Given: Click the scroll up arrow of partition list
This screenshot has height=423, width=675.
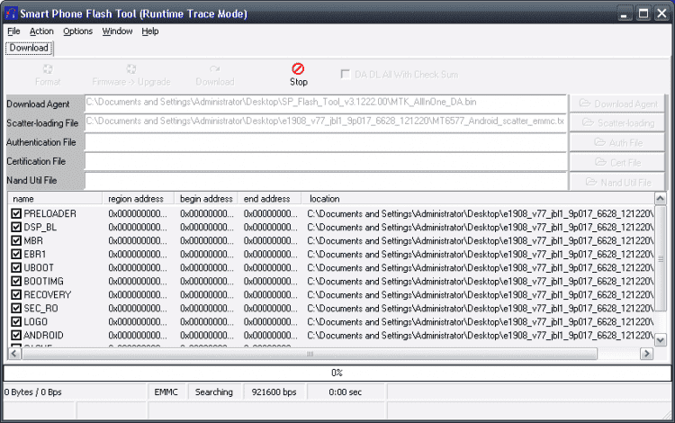Looking at the screenshot, I should point(660,198).
